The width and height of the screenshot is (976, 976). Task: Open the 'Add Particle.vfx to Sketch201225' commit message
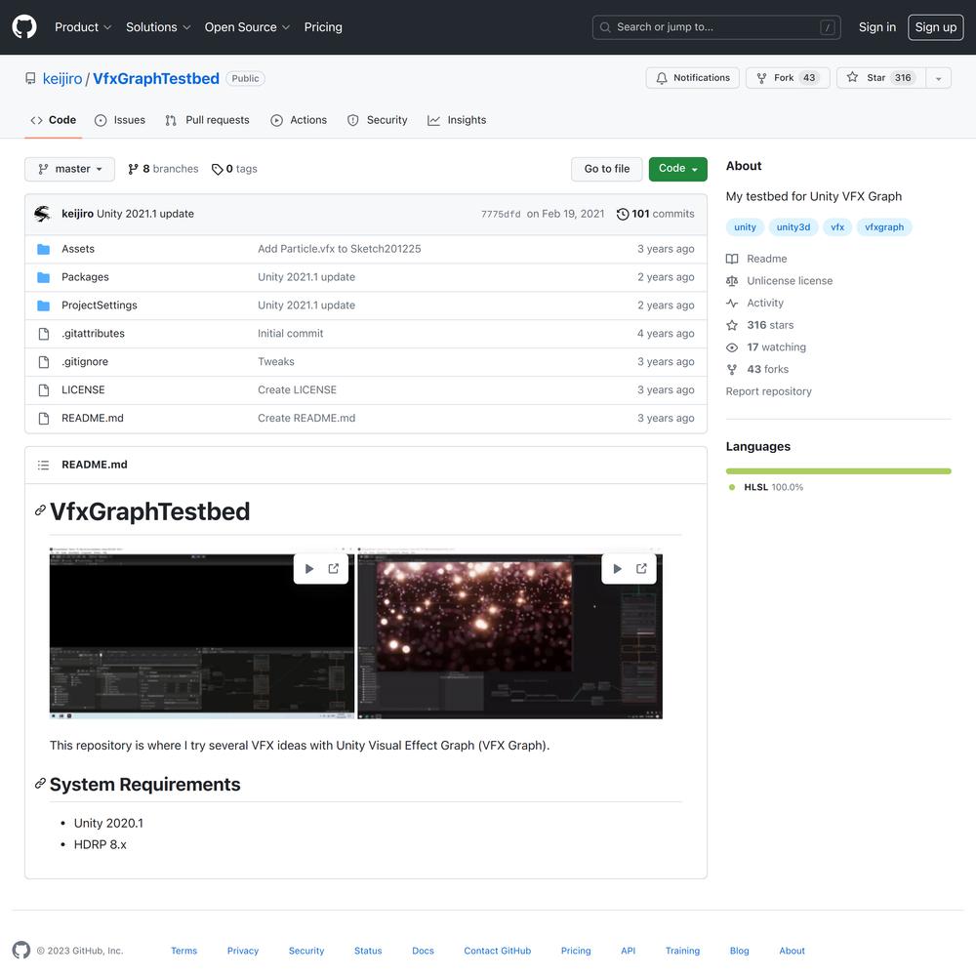tap(340, 249)
